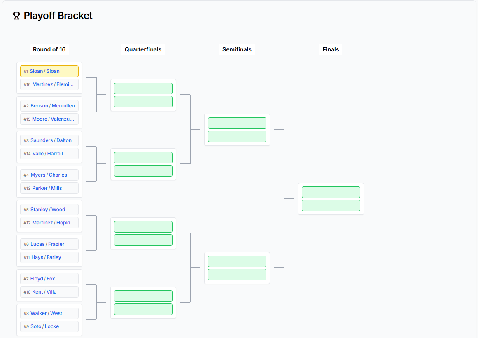Click the Round of 16 column header
The width and height of the screenshot is (478, 338).
(x=49, y=49)
